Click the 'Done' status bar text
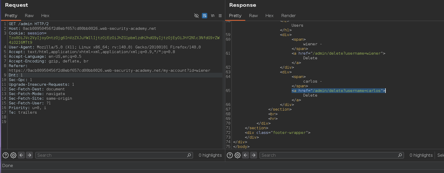444x173 pixels. pos(8,165)
